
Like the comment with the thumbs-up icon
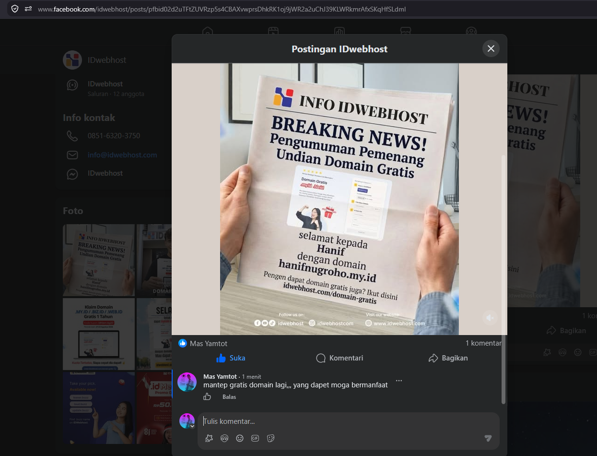(207, 396)
